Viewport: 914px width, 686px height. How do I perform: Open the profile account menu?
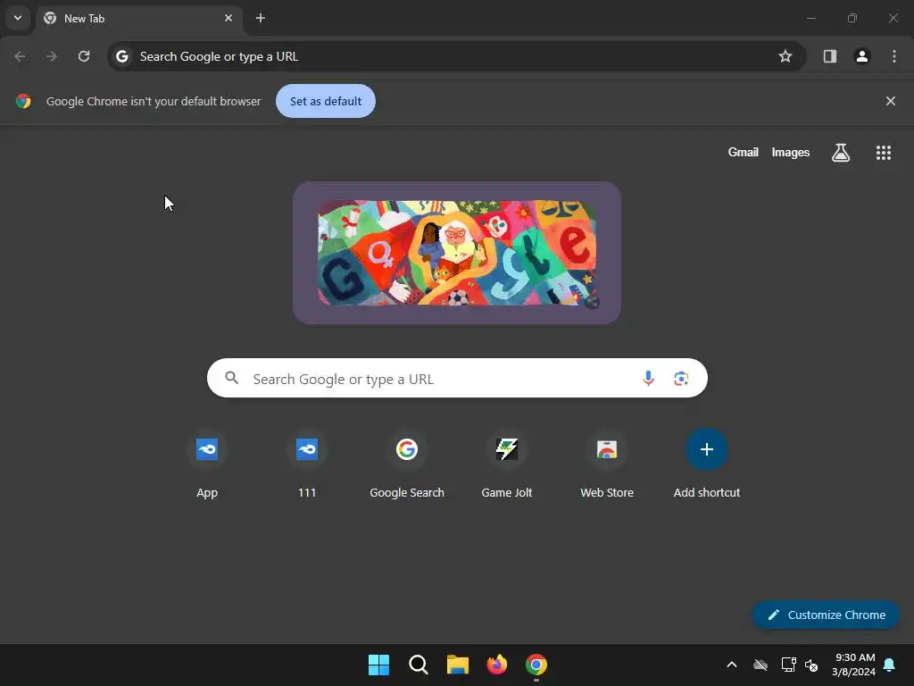coord(862,56)
